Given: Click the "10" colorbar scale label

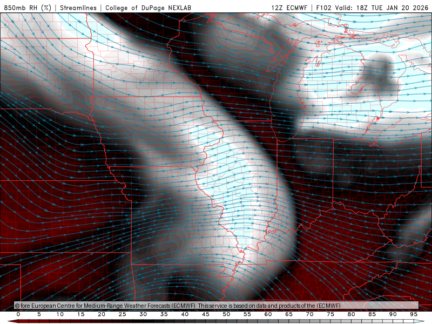Looking at the screenshot, I should [60, 314].
